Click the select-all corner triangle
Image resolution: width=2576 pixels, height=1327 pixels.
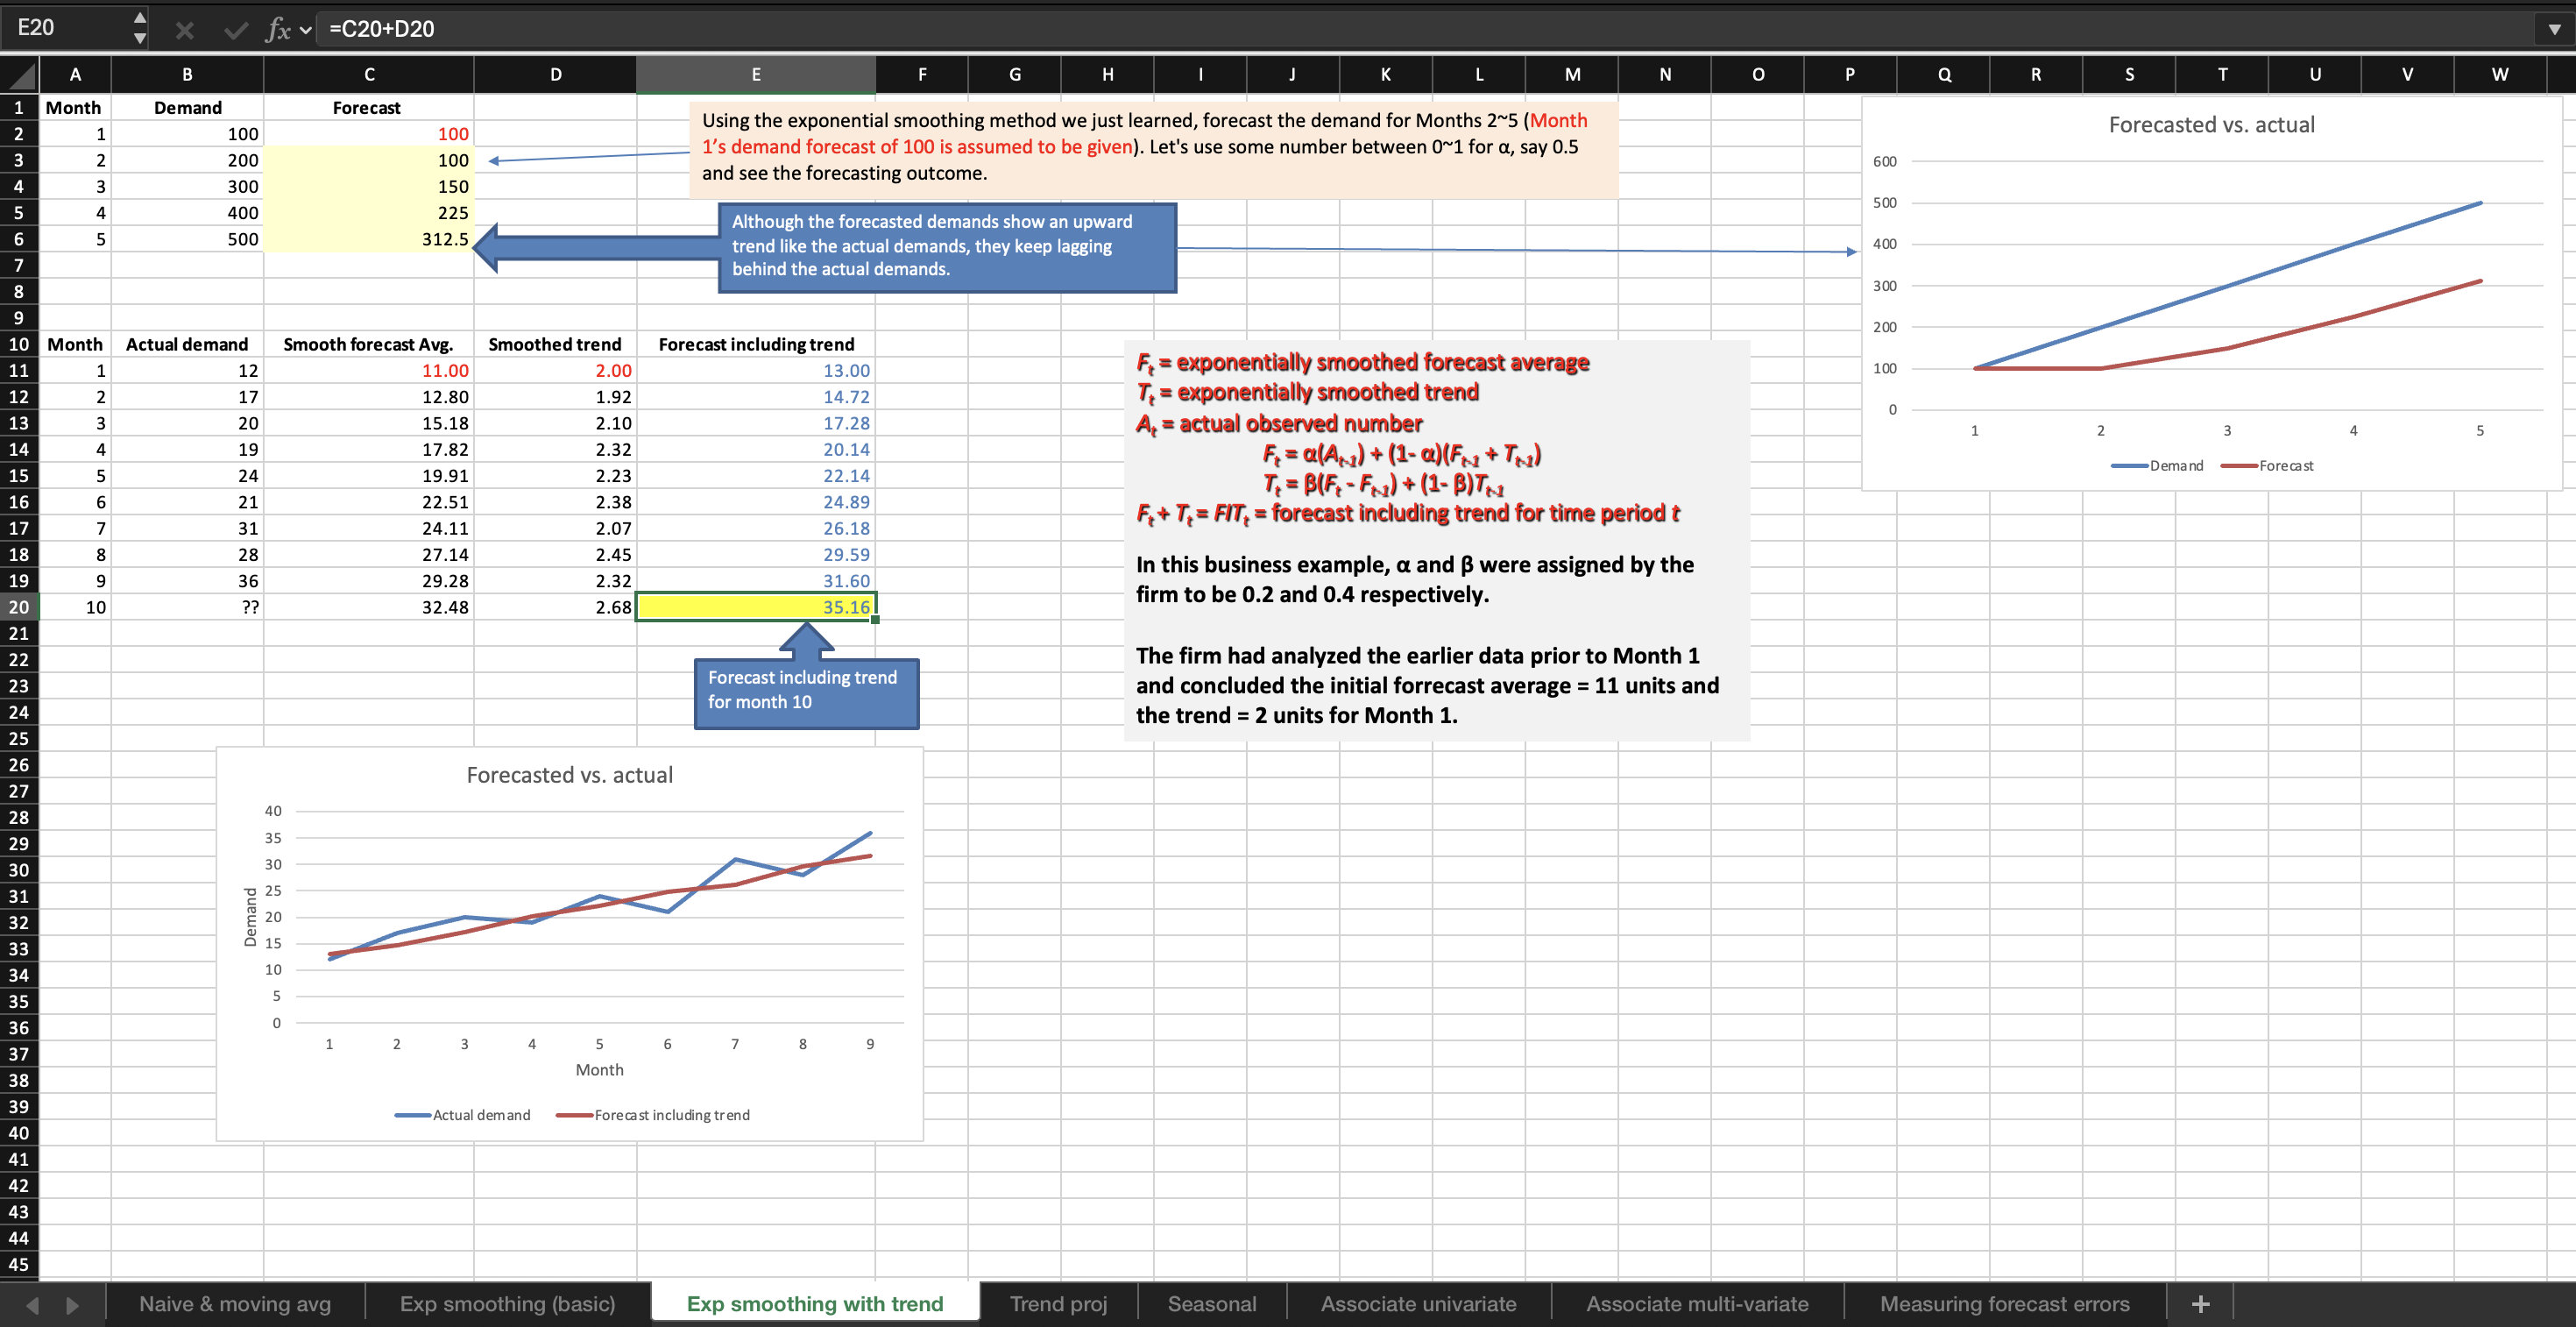(22, 75)
